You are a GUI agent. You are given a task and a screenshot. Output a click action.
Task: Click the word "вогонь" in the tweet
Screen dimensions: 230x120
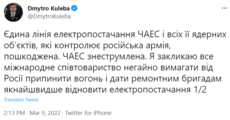pos(88,79)
